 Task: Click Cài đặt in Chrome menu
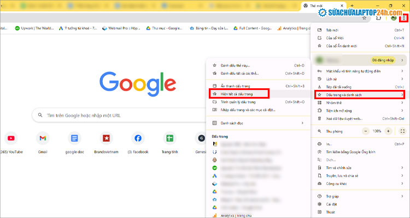click(x=331, y=204)
